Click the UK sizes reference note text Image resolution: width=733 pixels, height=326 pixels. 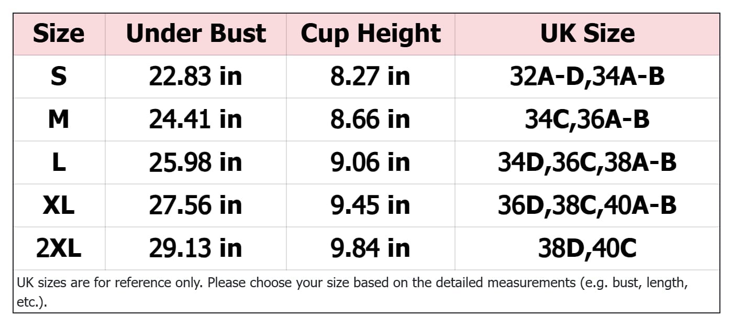pos(352,292)
